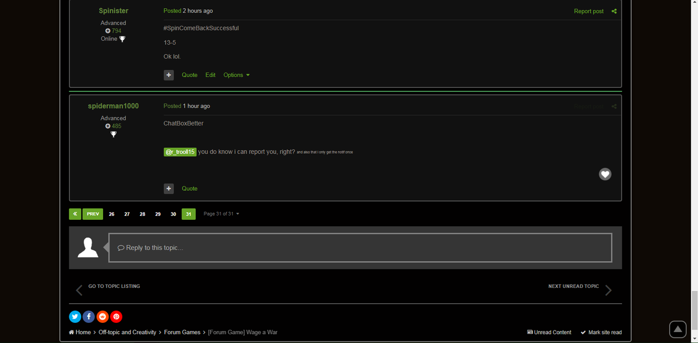Click the Unread Content newspaper icon

coord(530,333)
